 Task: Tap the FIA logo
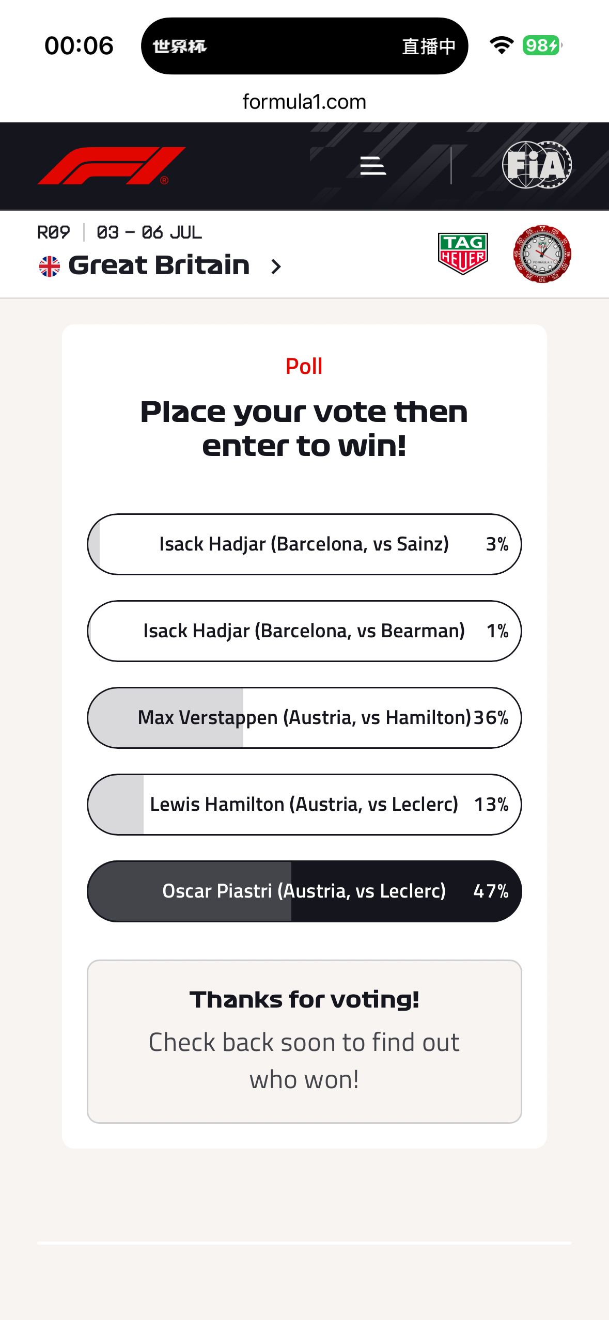tap(537, 165)
